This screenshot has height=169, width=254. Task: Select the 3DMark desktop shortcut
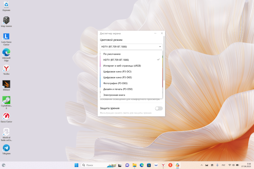[x=6, y=85]
